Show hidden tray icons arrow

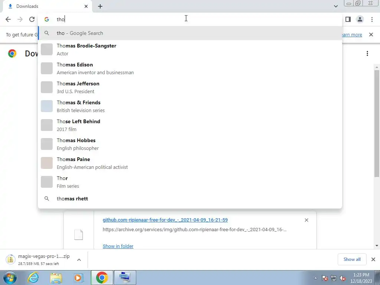point(315,278)
